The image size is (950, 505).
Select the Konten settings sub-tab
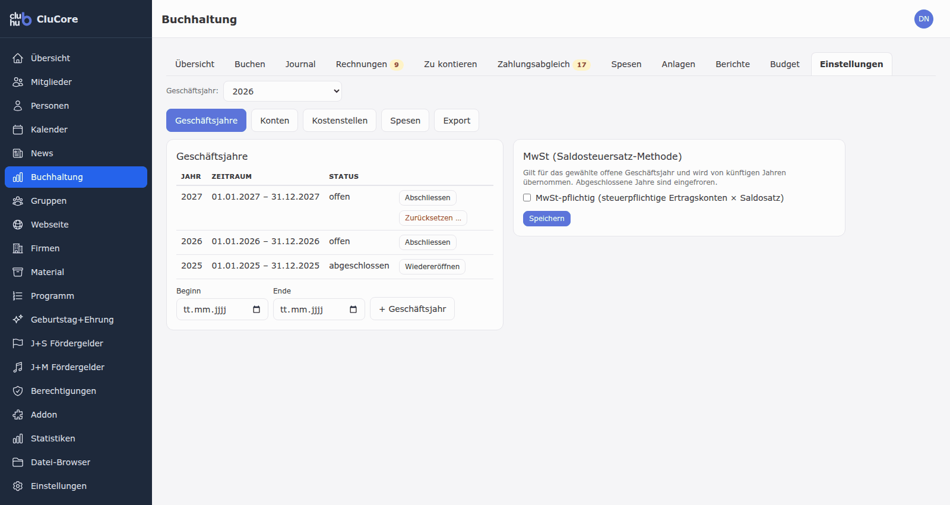pos(275,121)
